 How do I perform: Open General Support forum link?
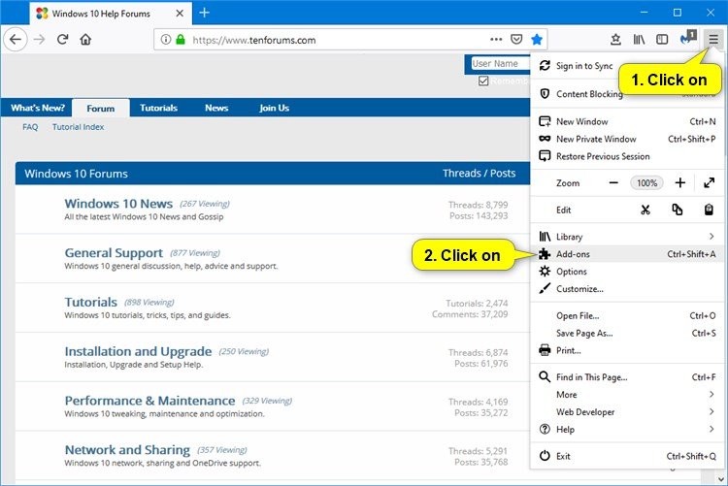114,253
